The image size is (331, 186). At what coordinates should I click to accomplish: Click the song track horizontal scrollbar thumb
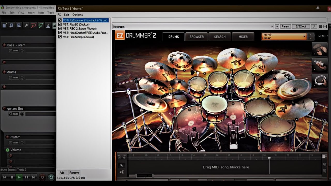[145, 176]
